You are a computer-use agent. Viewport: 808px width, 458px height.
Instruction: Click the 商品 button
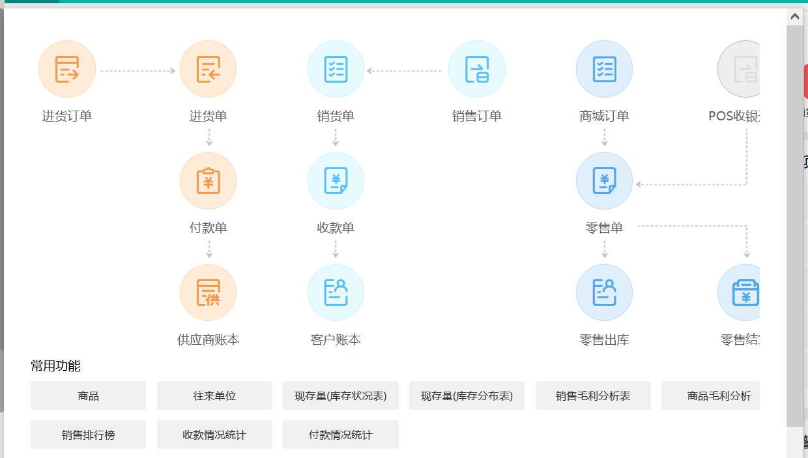(88, 396)
